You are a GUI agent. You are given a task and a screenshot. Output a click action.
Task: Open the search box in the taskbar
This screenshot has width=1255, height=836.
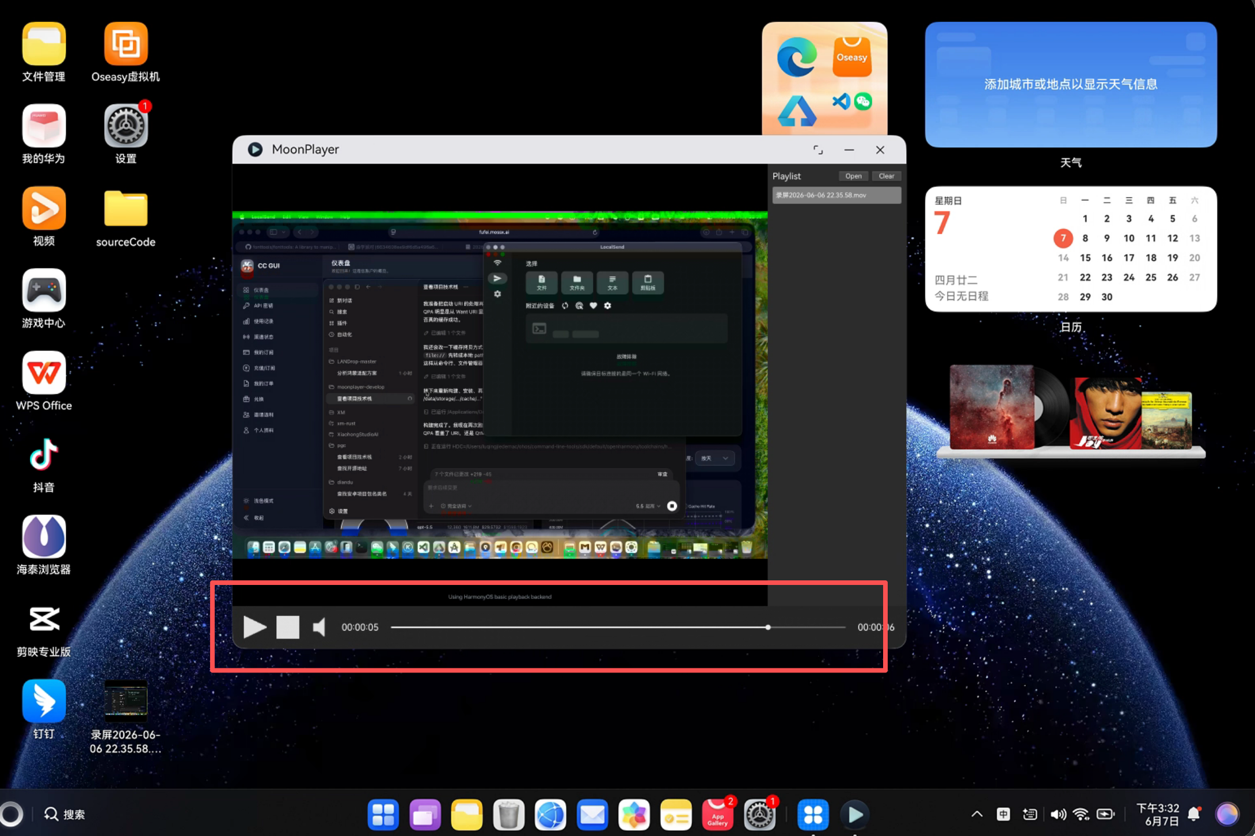point(64,815)
